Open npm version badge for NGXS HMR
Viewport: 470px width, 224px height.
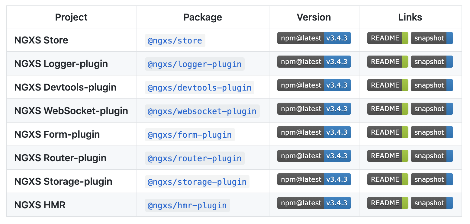(x=314, y=203)
